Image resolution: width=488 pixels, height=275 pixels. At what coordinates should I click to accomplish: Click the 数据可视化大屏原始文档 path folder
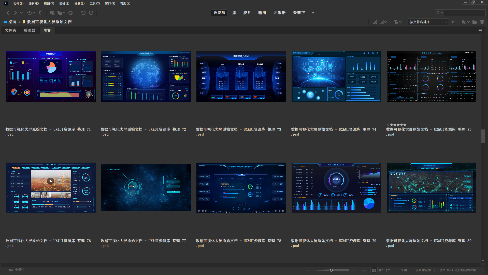(47, 22)
